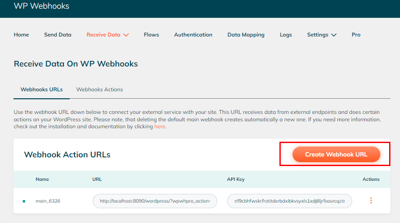Click the API Key column header
Screen dimensions: 400x223
pyautogui.click(x=236, y=179)
